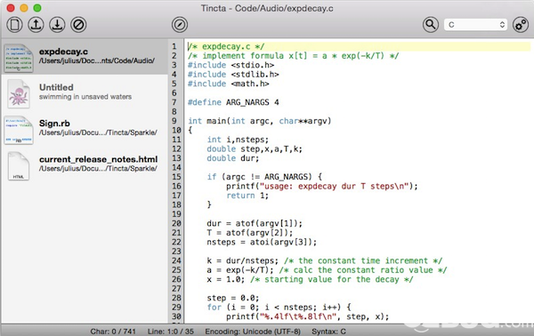Click 'dur = atof(argv[1]);' line
This screenshot has width=534, height=336.
255,223
